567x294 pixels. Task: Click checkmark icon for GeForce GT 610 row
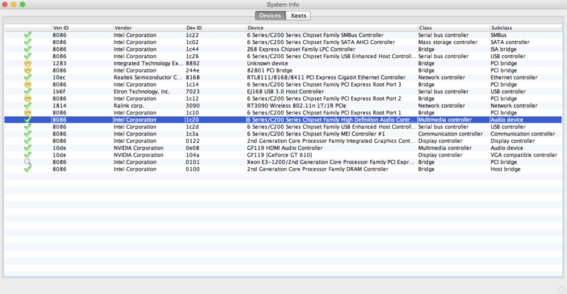(x=27, y=155)
